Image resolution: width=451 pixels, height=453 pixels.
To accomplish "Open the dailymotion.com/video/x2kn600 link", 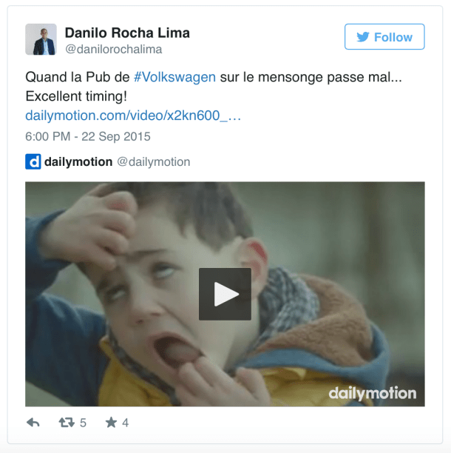I will pyautogui.click(x=133, y=115).
